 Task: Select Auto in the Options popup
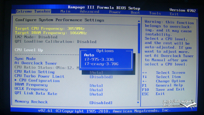89,55
